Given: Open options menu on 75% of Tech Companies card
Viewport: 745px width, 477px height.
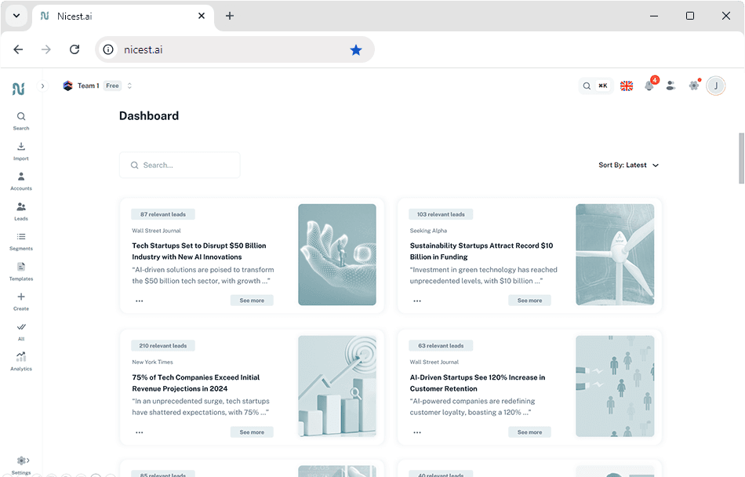Looking at the screenshot, I should click(140, 432).
